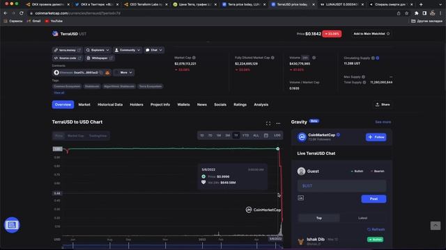Click Add to Main Watchlist

coord(371,34)
